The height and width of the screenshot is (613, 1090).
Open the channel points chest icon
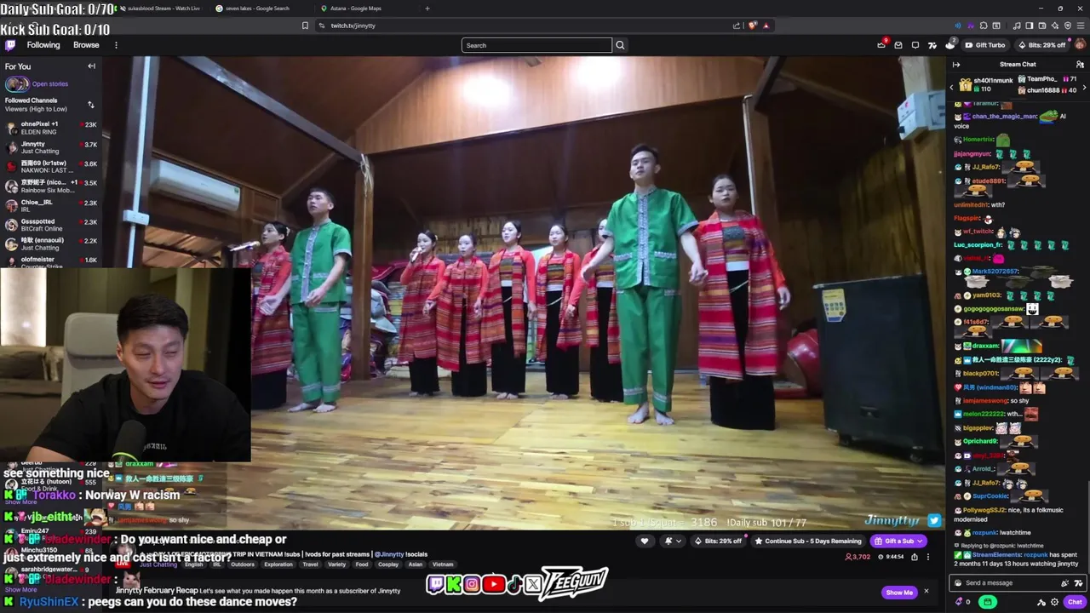pyautogui.click(x=949, y=45)
